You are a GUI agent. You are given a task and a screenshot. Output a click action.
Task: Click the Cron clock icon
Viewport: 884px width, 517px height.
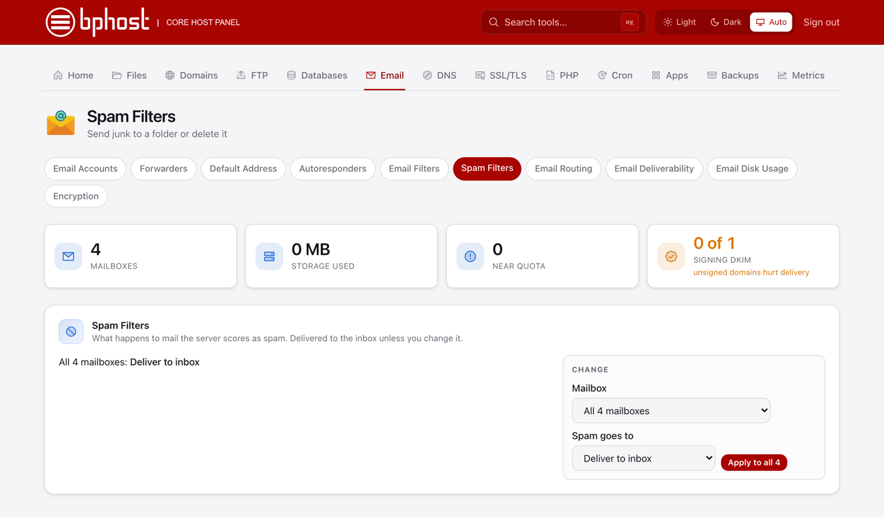click(x=602, y=75)
